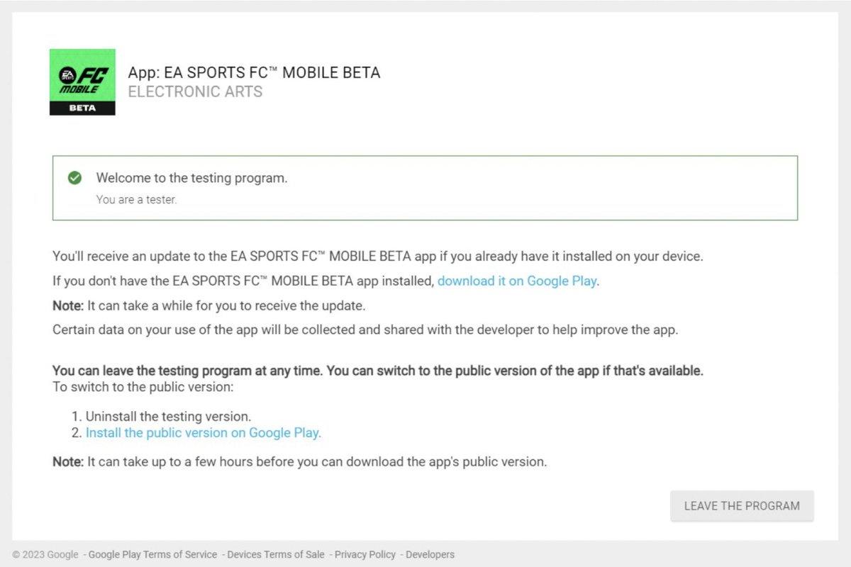851x567 pixels.
Task: Open 'Install the public version on Google Play' link
Action: click(203, 432)
